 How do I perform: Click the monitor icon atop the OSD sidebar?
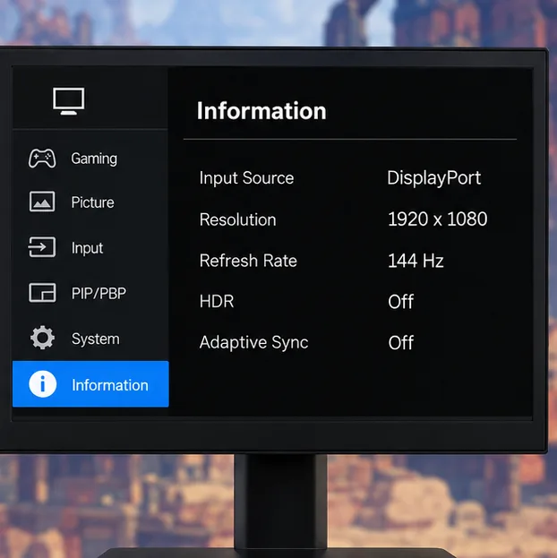click(x=69, y=101)
